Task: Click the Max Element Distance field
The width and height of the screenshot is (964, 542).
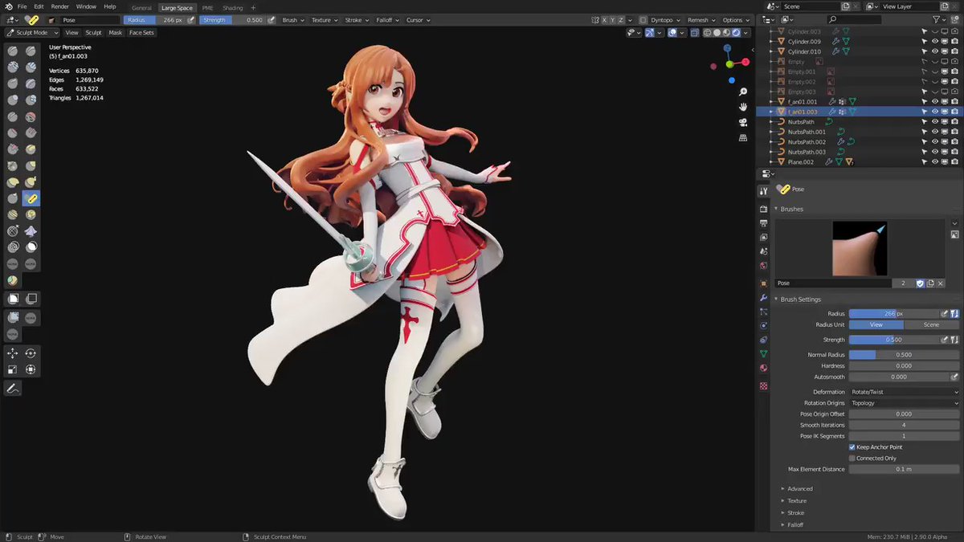Action: tap(904, 469)
